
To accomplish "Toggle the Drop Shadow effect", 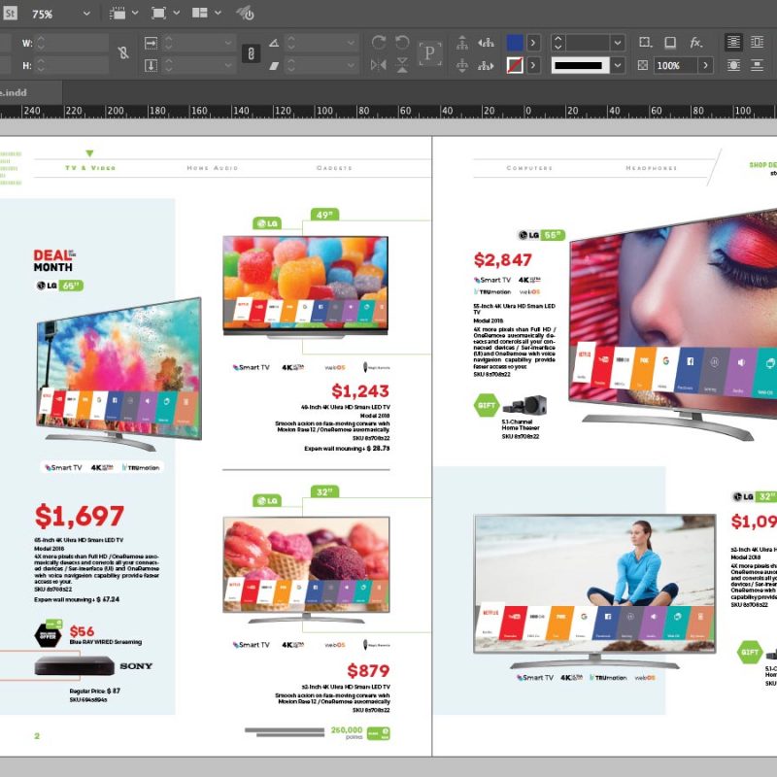I will (x=670, y=43).
